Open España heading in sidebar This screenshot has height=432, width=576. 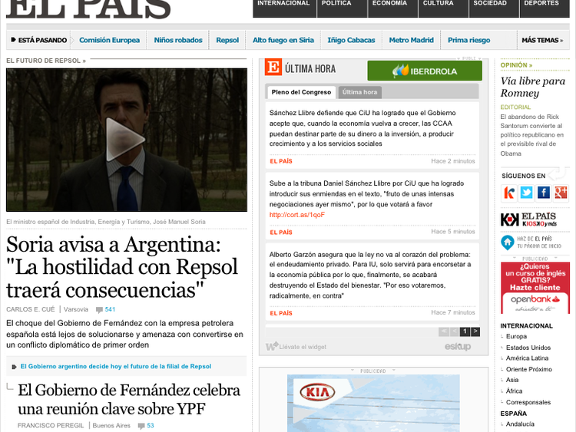[x=514, y=414]
